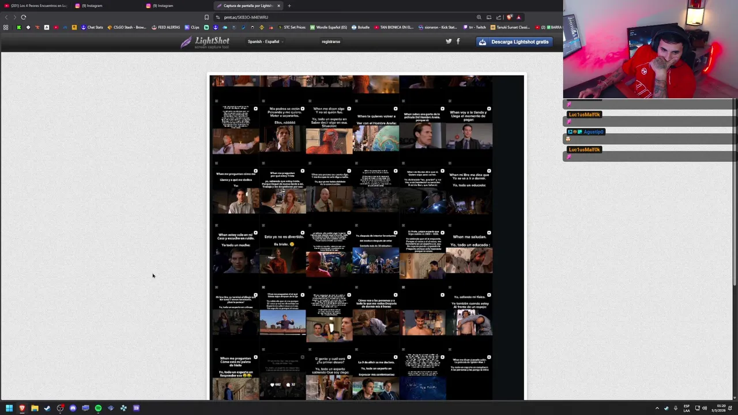738x415 pixels.
Task: Click the streamer webcam overlay
Action: 650,50
